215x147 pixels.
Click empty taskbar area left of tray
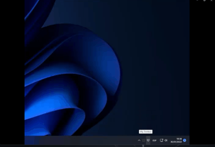tap(84, 140)
